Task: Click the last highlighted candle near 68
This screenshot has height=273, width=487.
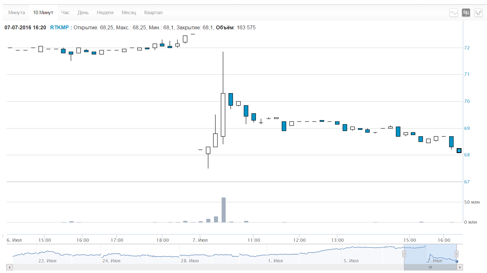Action: pyautogui.click(x=459, y=151)
